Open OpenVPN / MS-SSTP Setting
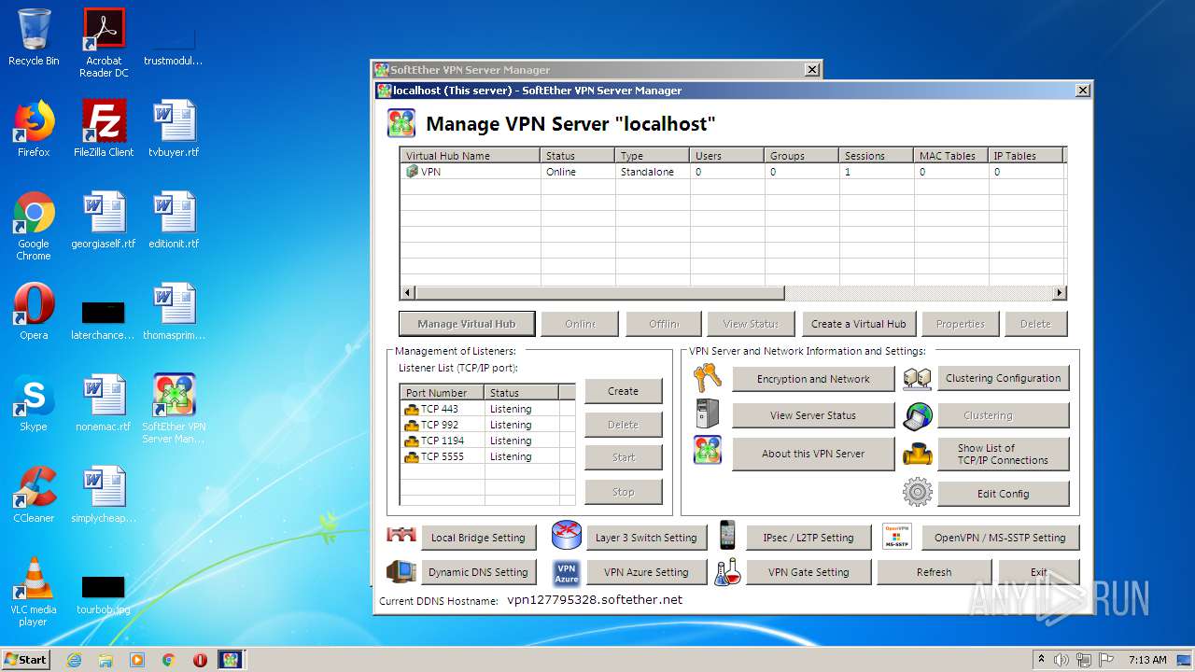 point(1000,538)
